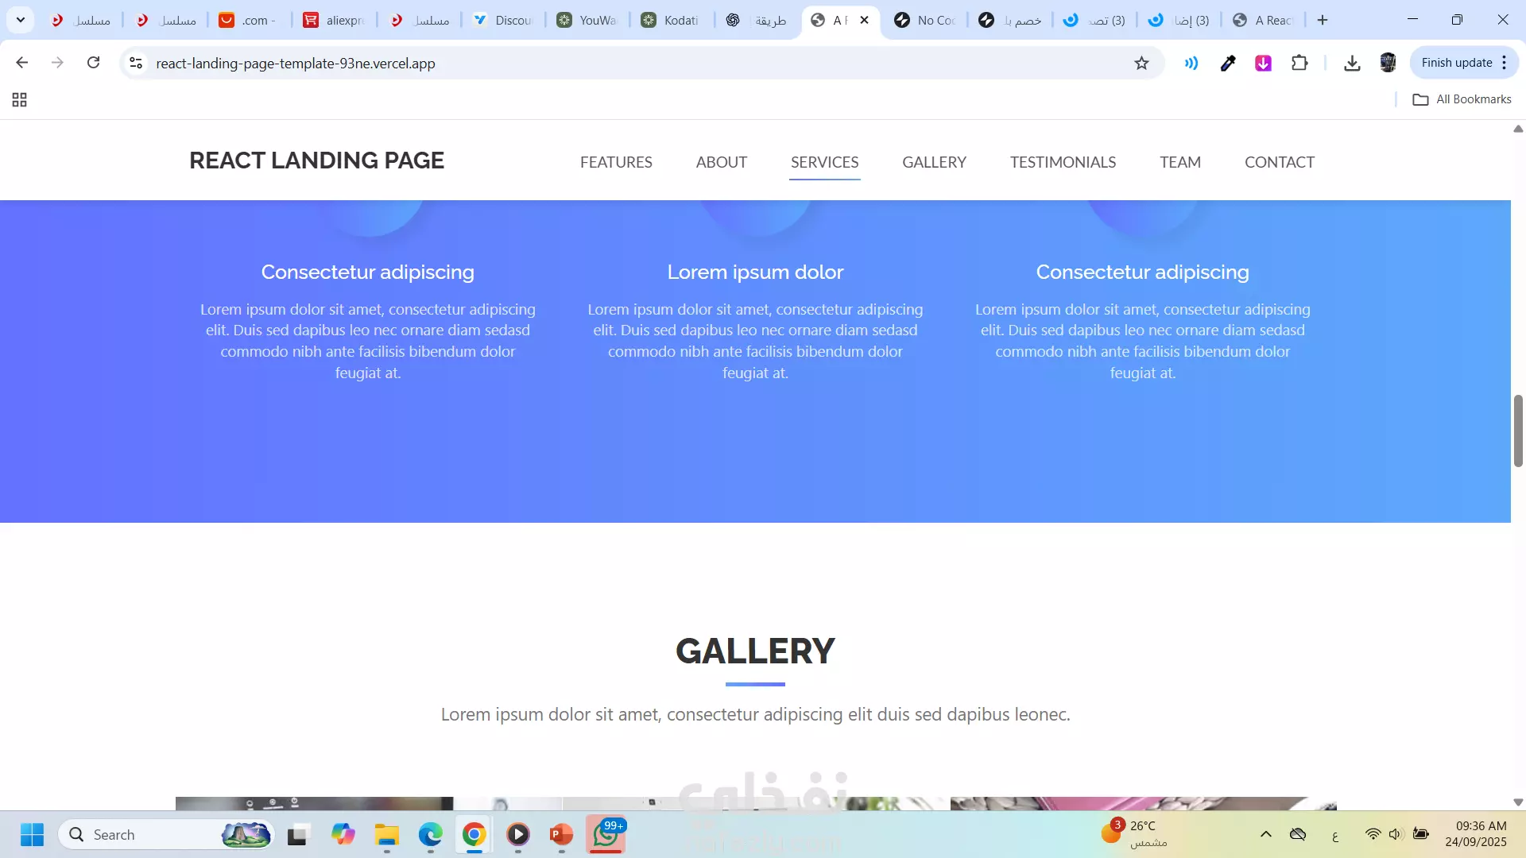Open the tab search dropdown arrow

(x=21, y=20)
